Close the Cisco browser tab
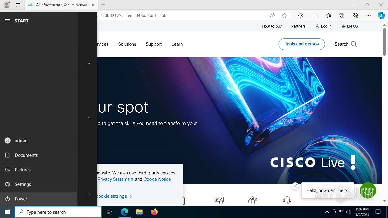Viewport: 388px width, 218px height. 93,5
